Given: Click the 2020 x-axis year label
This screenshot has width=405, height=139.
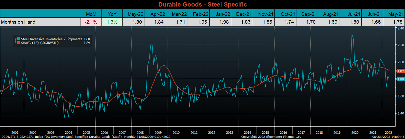Looking at the screenshot, I should tap(355, 132).
